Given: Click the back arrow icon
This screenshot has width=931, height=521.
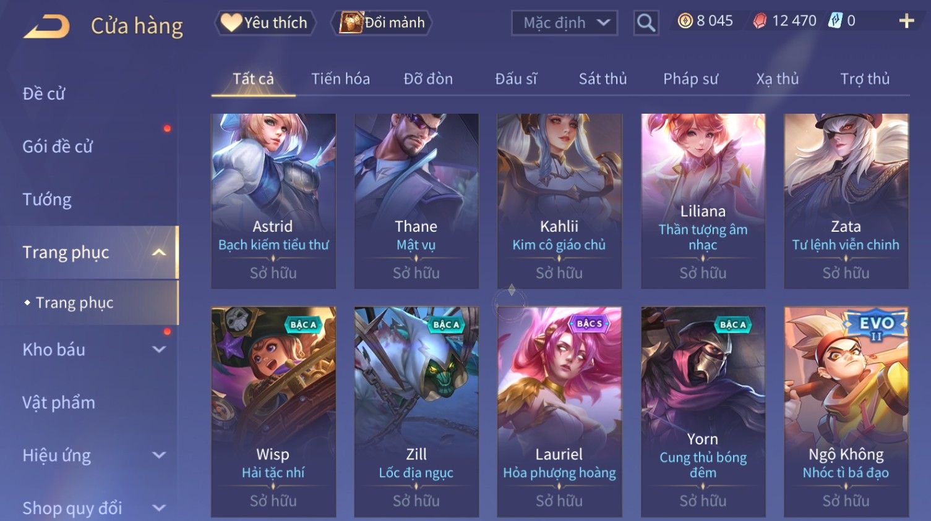Looking at the screenshot, I should [46, 26].
